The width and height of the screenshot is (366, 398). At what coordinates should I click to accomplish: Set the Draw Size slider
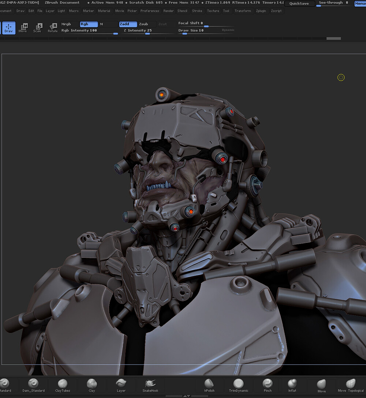click(199, 31)
